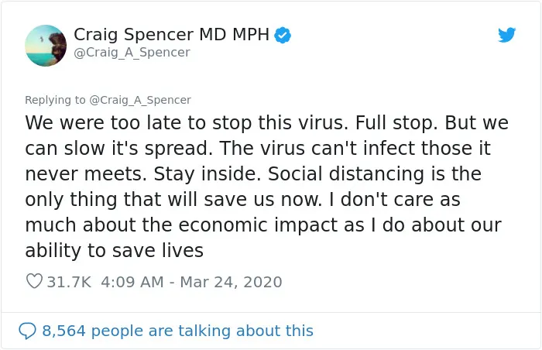
Task: Click the @Craig_A_Spencer handle below the name
Action: [132, 52]
